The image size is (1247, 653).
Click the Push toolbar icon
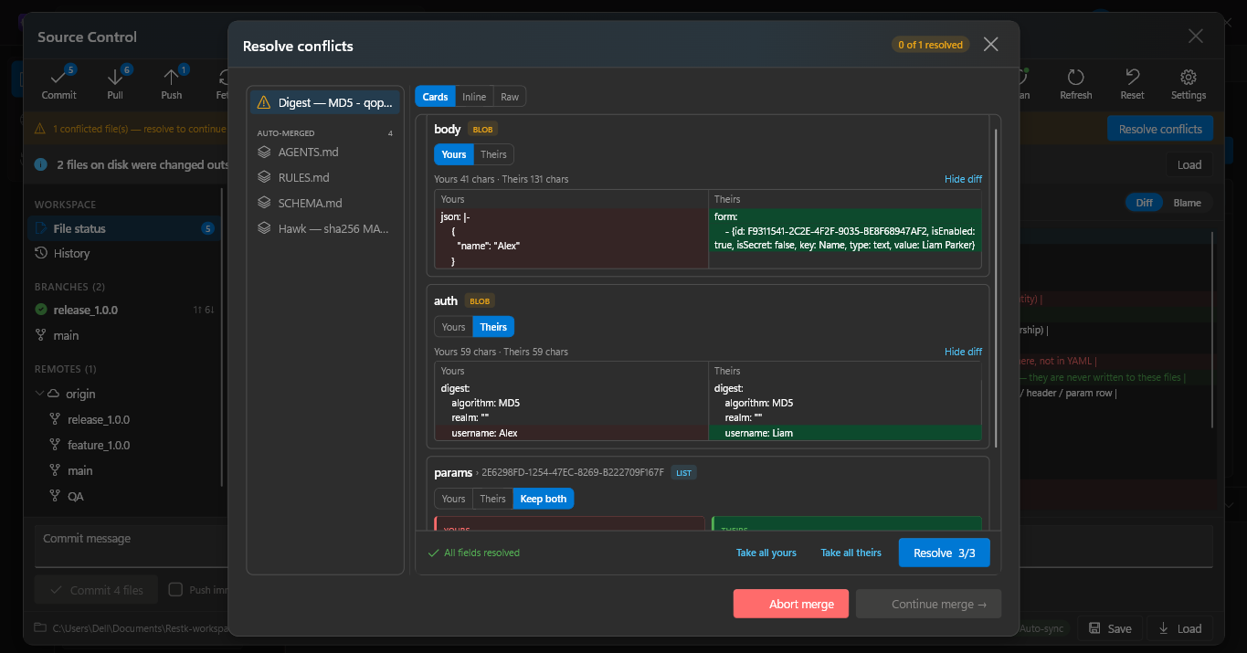172,83
